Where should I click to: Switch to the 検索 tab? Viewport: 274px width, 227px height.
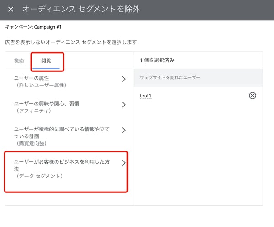pos(19,61)
